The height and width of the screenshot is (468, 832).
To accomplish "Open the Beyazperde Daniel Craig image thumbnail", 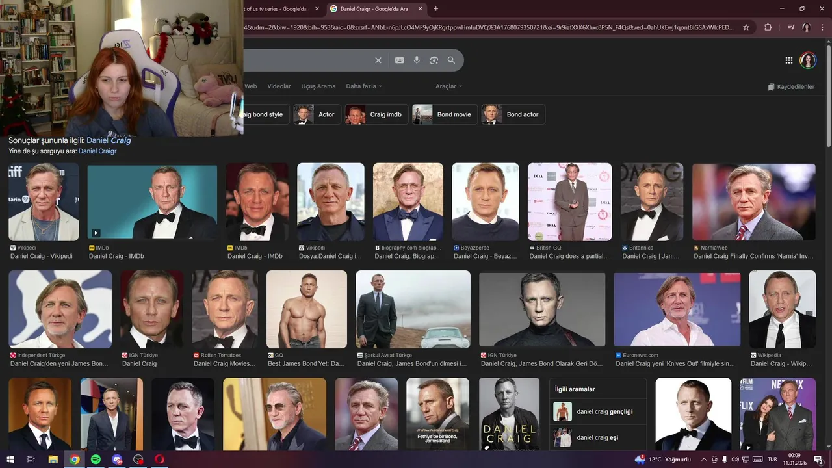I will 486,202.
